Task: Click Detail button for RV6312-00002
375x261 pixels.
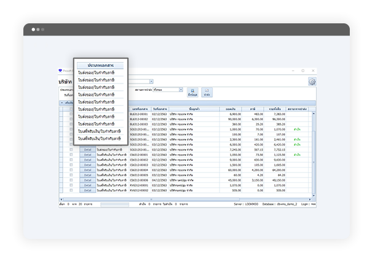Action: (x=87, y=190)
